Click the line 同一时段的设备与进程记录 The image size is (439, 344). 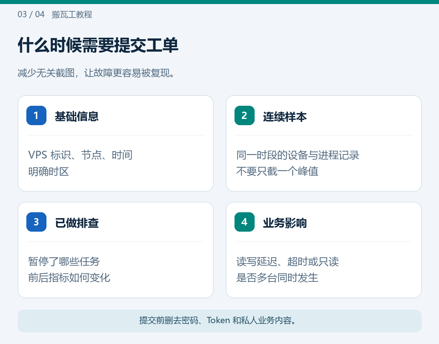(298, 155)
